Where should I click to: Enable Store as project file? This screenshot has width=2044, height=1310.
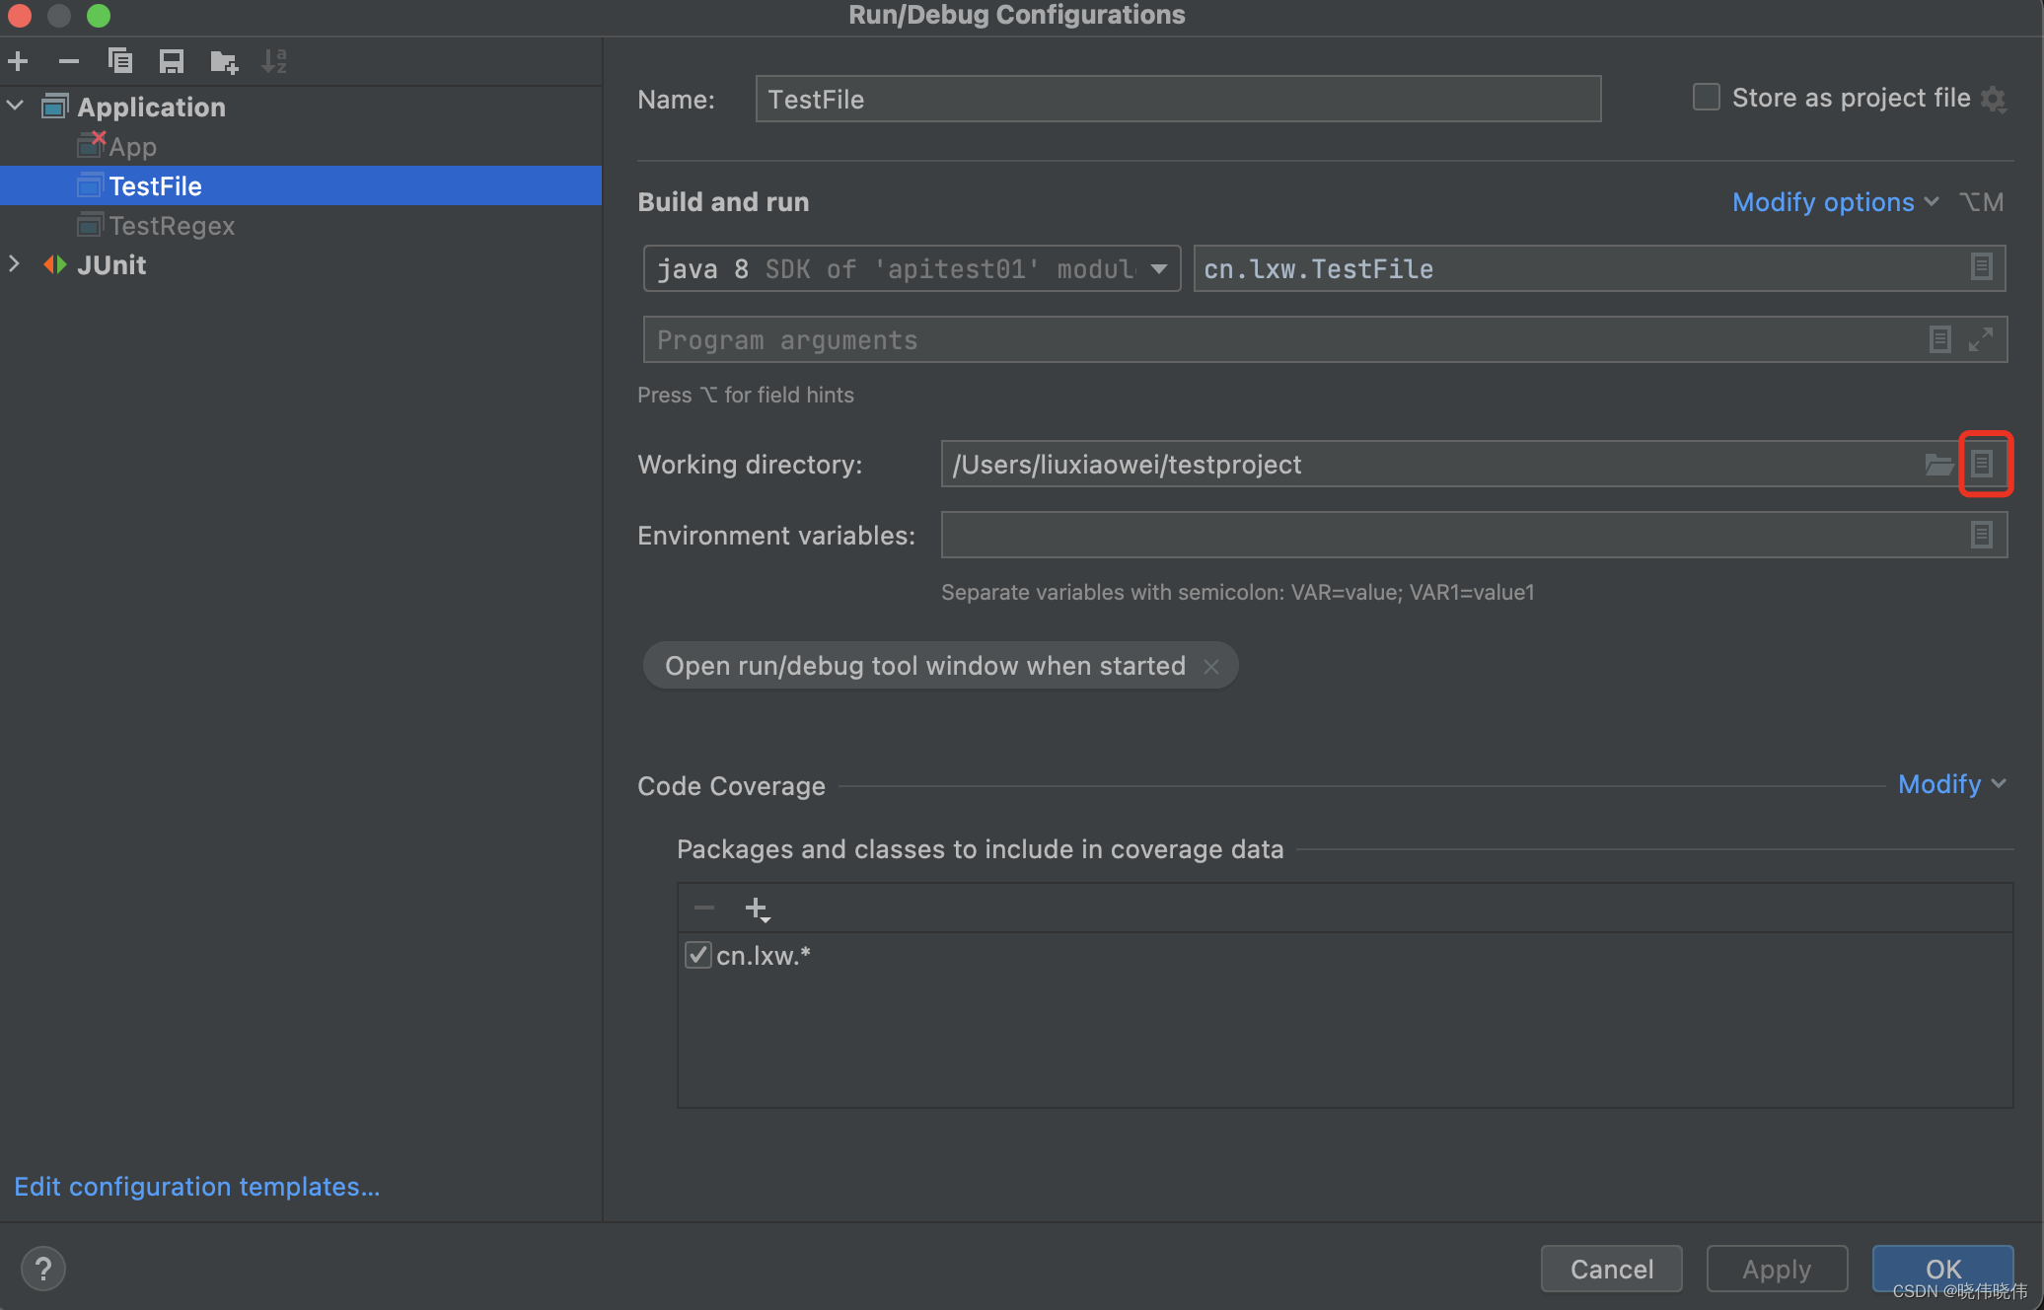tap(1707, 97)
